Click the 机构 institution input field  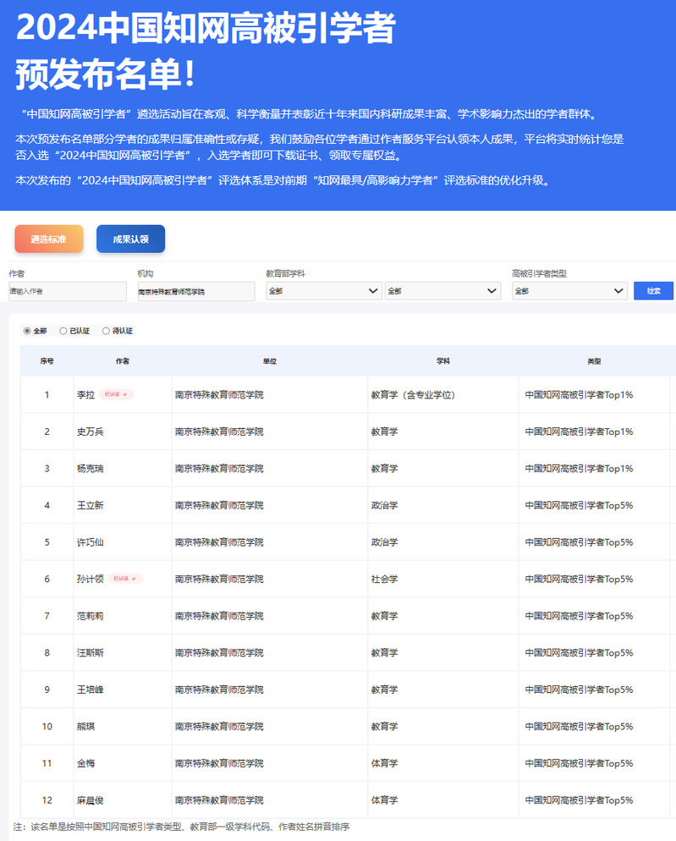click(x=195, y=291)
